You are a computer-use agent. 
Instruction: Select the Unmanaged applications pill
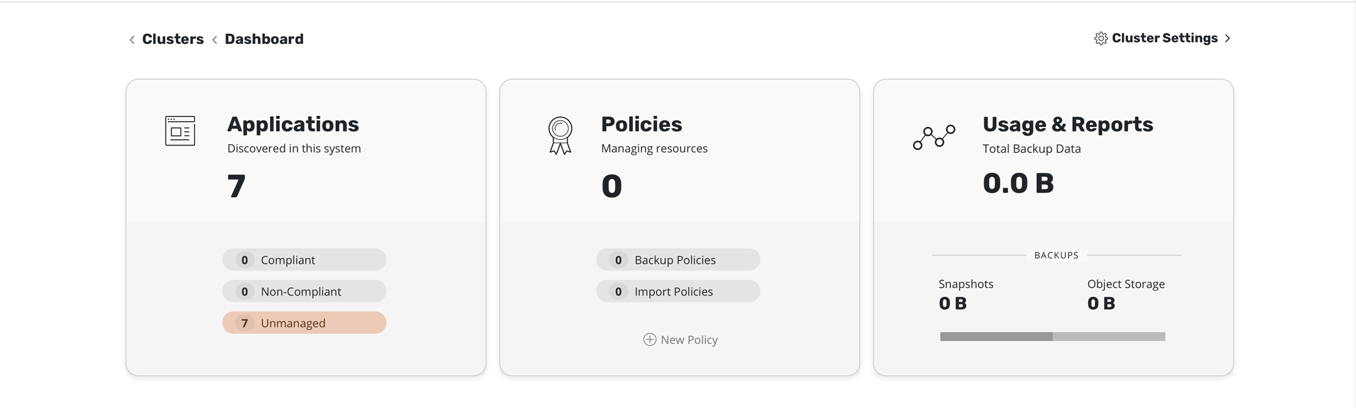(304, 323)
